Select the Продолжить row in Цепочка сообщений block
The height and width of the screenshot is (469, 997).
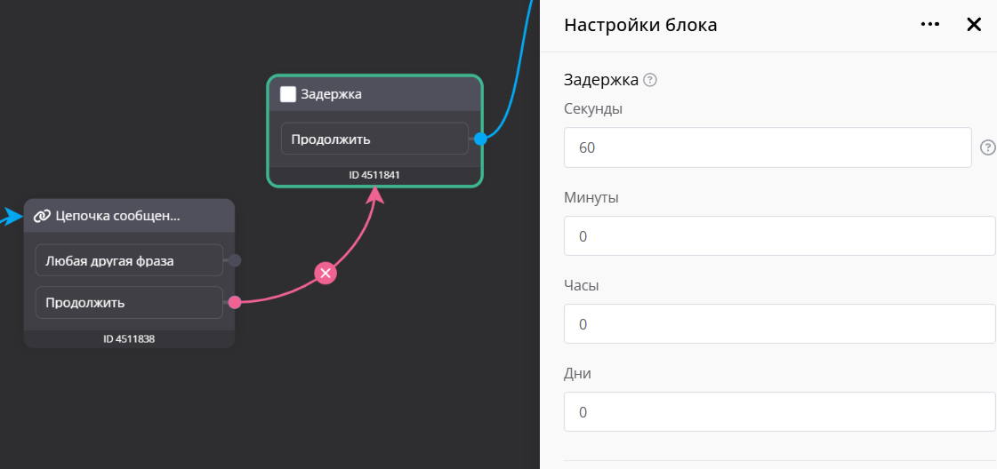[x=129, y=302]
